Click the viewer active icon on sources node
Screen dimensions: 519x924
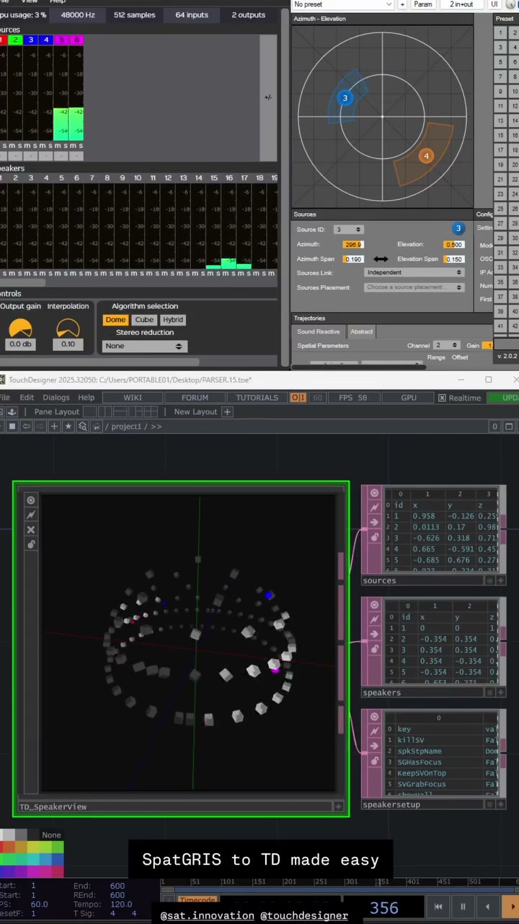(x=374, y=493)
